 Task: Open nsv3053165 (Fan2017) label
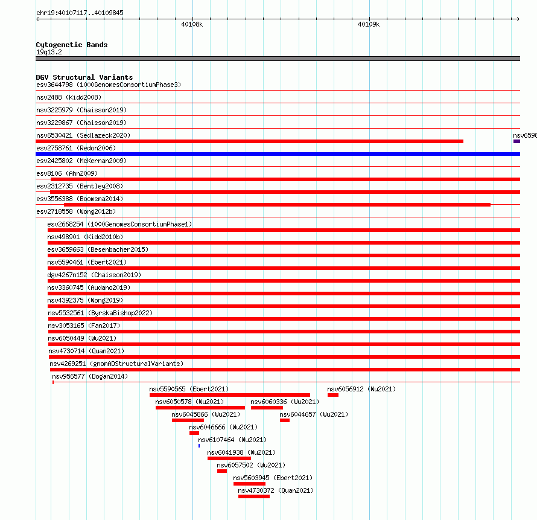[84, 326]
